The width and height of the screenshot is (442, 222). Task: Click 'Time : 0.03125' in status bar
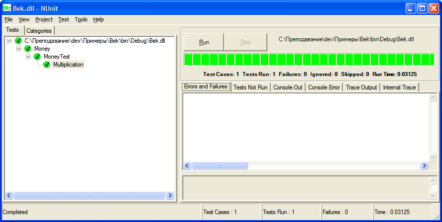(x=392, y=212)
